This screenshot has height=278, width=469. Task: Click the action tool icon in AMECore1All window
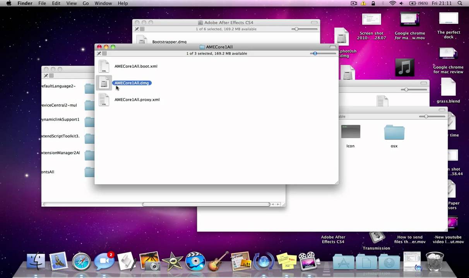point(99,53)
